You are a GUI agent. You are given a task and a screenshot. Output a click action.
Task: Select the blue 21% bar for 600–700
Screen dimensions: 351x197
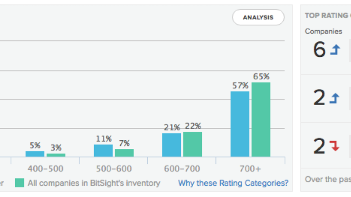click(x=172, y=145)
